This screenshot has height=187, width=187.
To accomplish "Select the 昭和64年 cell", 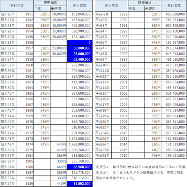I will point(9,184).
